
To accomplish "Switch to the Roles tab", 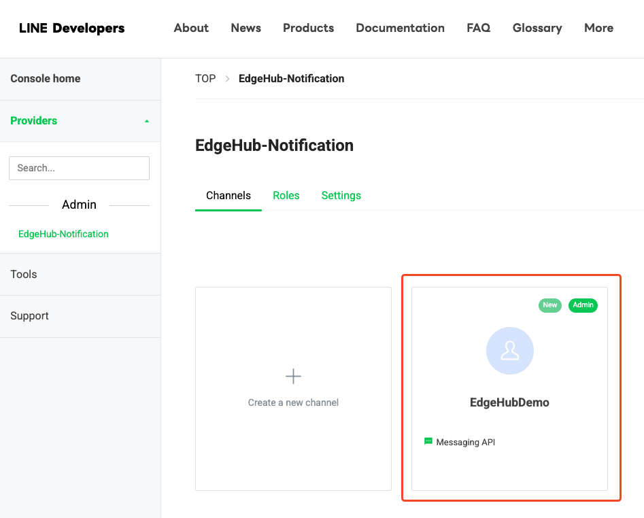I will pos(286,195).
